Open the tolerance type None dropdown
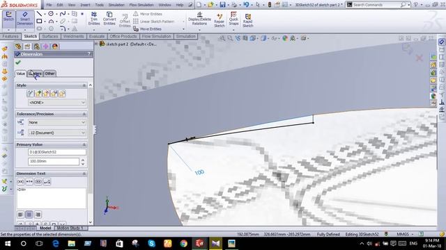Viewport: 446px width, 250px height. coord(57,122)
